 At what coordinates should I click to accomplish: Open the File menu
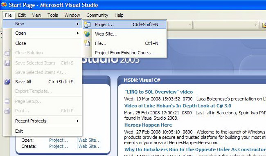8,15
